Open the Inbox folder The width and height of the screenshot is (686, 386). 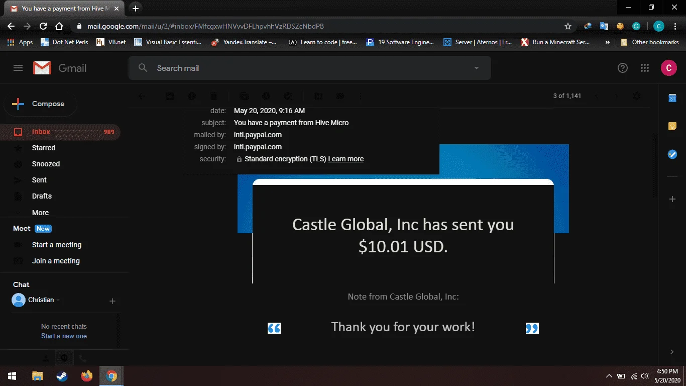(60, 132)
